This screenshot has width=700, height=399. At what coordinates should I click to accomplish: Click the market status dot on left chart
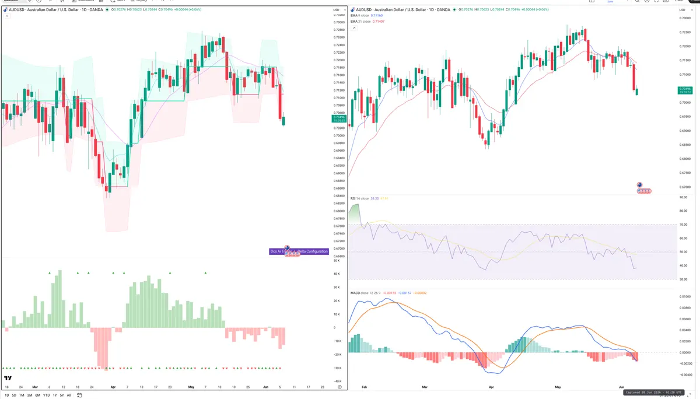tap(108, 10)
